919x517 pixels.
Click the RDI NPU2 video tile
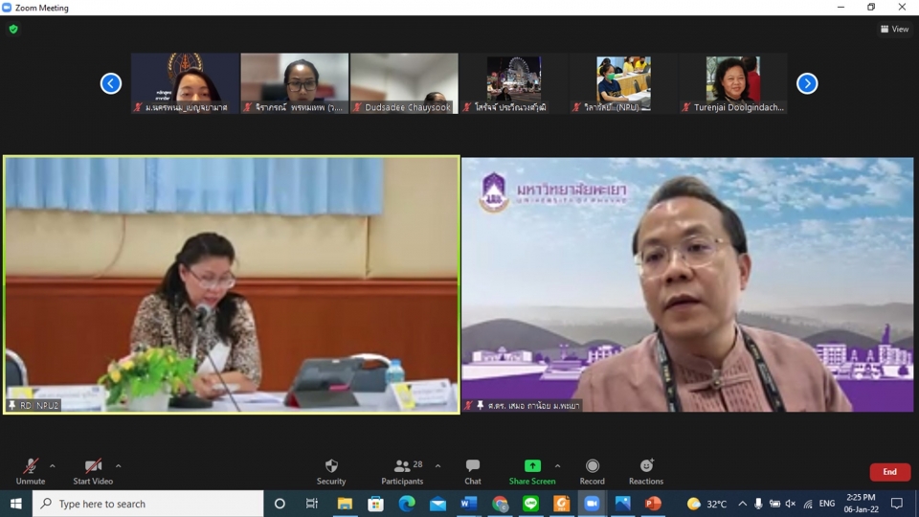232,285
